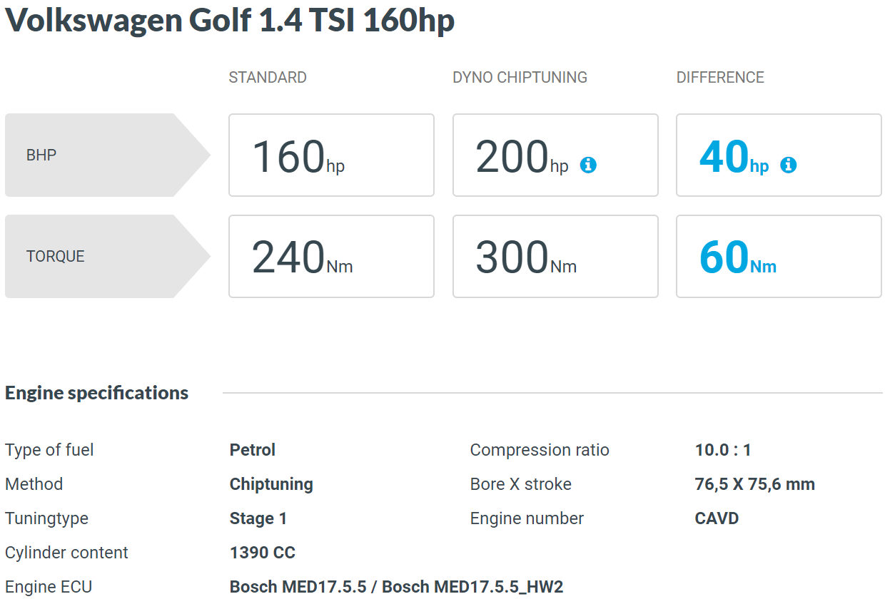Click the Engine specifications heading
This screenshot has height=599, width=885.
tap(97, 393)
